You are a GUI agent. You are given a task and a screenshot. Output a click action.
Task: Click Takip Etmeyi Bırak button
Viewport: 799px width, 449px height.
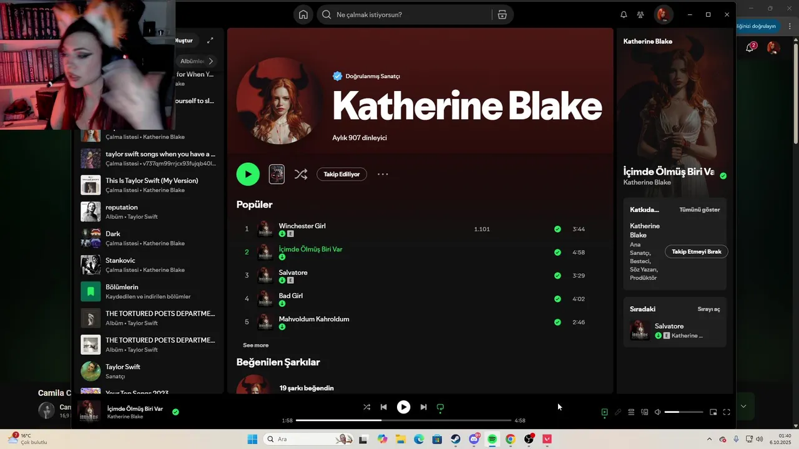pyautogui.click(x=697, y=252)
